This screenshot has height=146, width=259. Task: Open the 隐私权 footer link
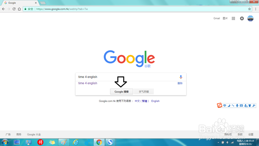[x=228, y=134]
